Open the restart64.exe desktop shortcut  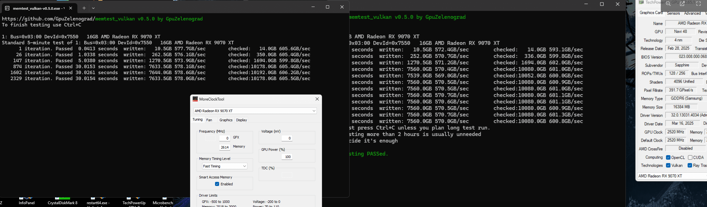click(x=98, y=202)
